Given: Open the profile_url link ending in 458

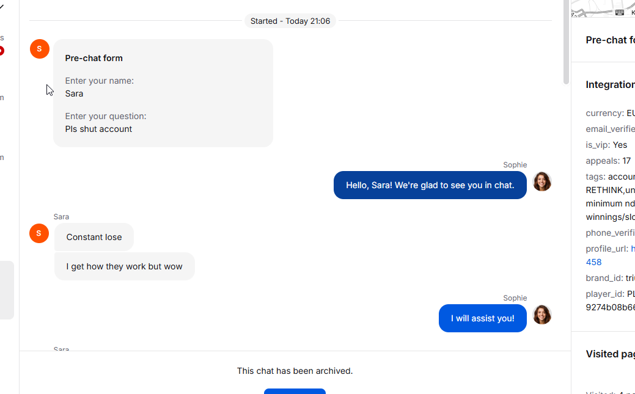Looking at the screenshot, I should pyautogui.click(x=593, y=262).
